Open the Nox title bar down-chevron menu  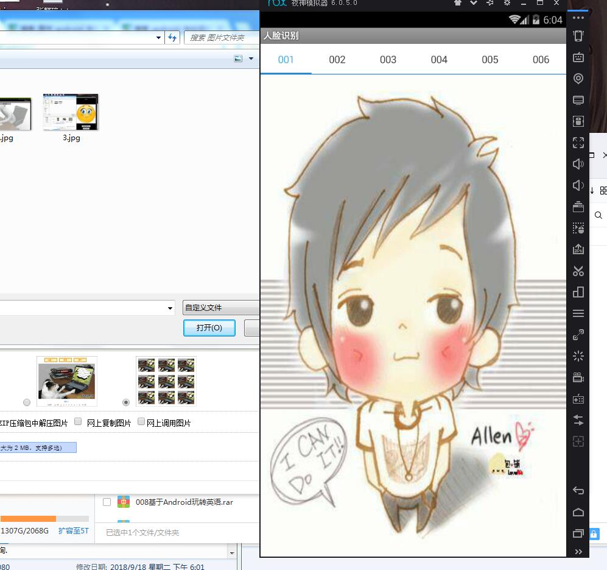point(474,2)
